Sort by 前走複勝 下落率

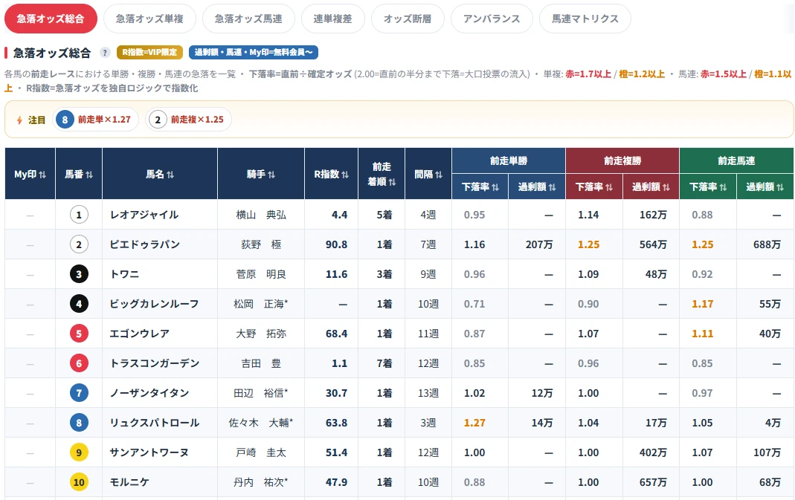(594, 187)
